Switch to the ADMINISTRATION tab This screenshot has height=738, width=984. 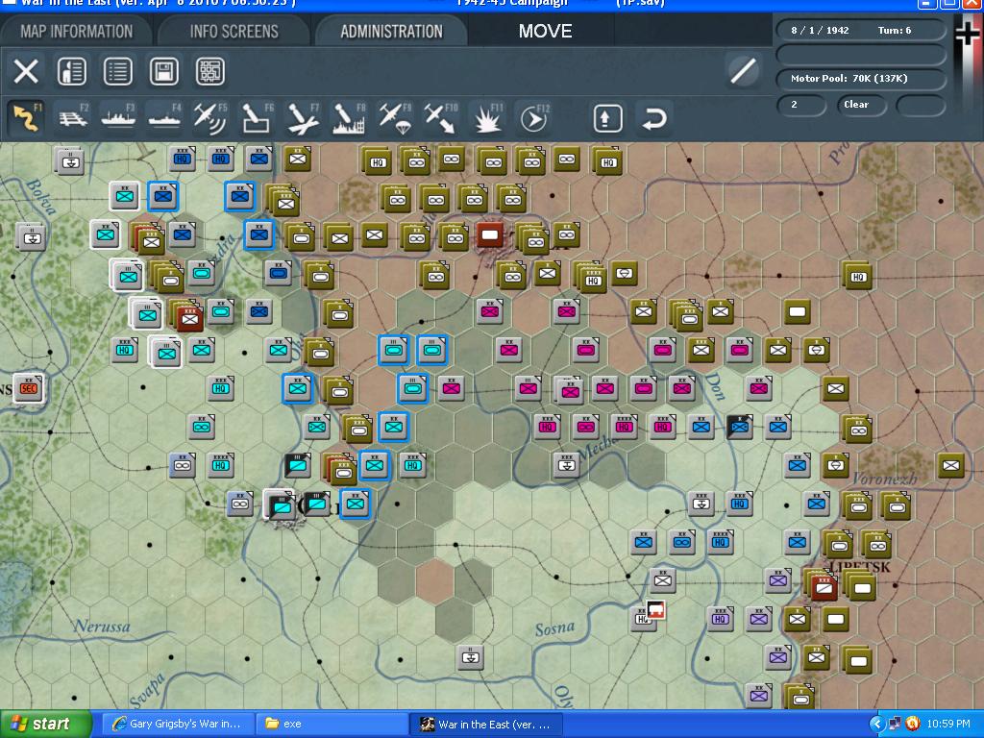[x=392, y=32]
